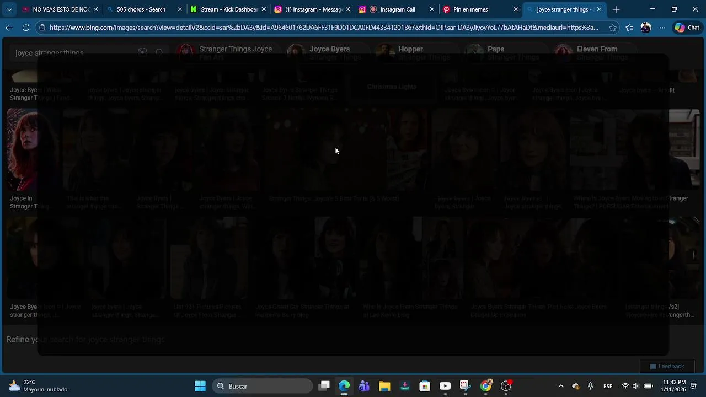Show hidden system tray icons

561,386
